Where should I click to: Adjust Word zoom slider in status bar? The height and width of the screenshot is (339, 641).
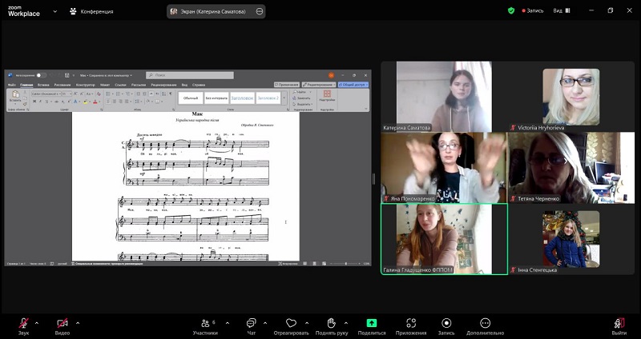(x=345, y=264)
